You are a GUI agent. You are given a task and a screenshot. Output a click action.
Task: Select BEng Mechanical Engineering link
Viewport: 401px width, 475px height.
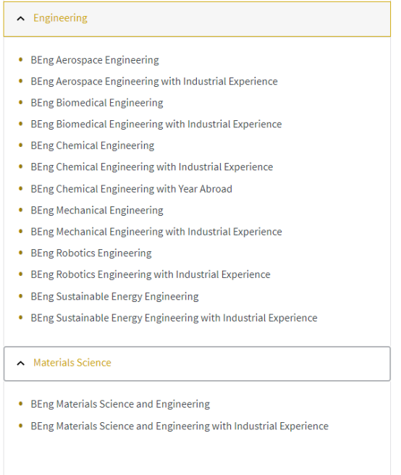pos(97,210)
